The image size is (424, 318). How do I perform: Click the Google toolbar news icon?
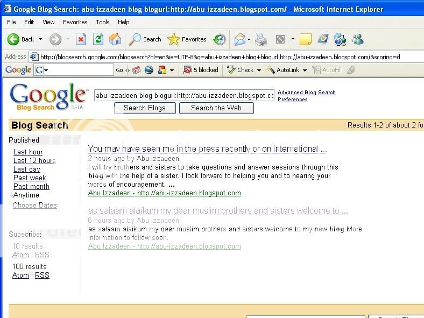(x=136, y=70)
